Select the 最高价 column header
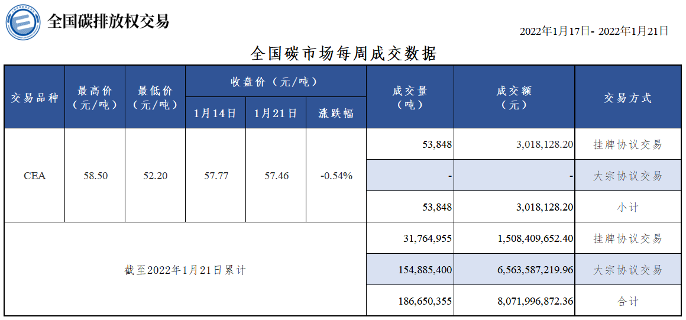The width and height of the screenshot is (686, 320). [95, 97]
